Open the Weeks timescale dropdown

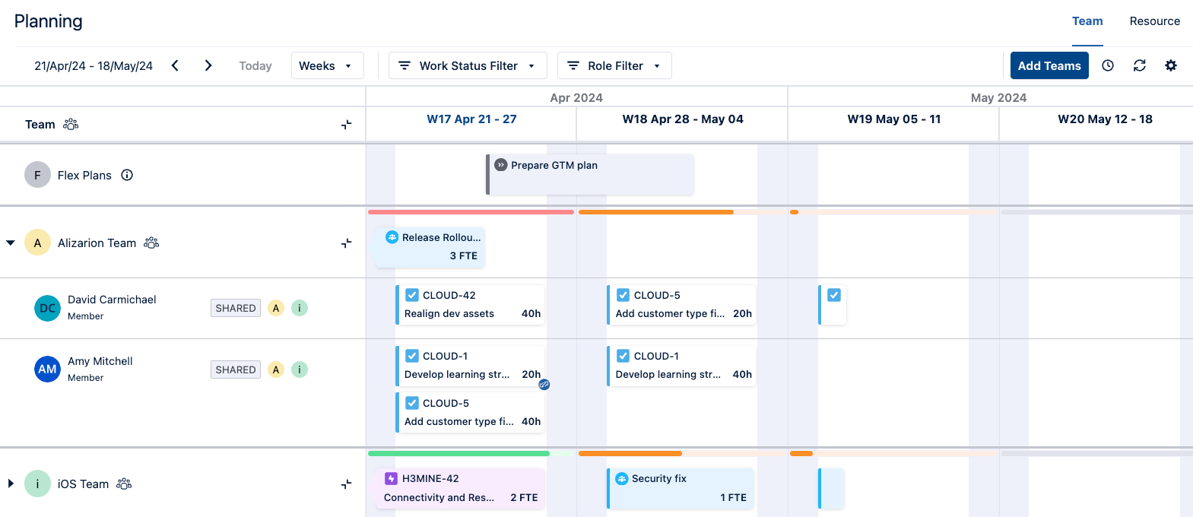pos(327,65)
